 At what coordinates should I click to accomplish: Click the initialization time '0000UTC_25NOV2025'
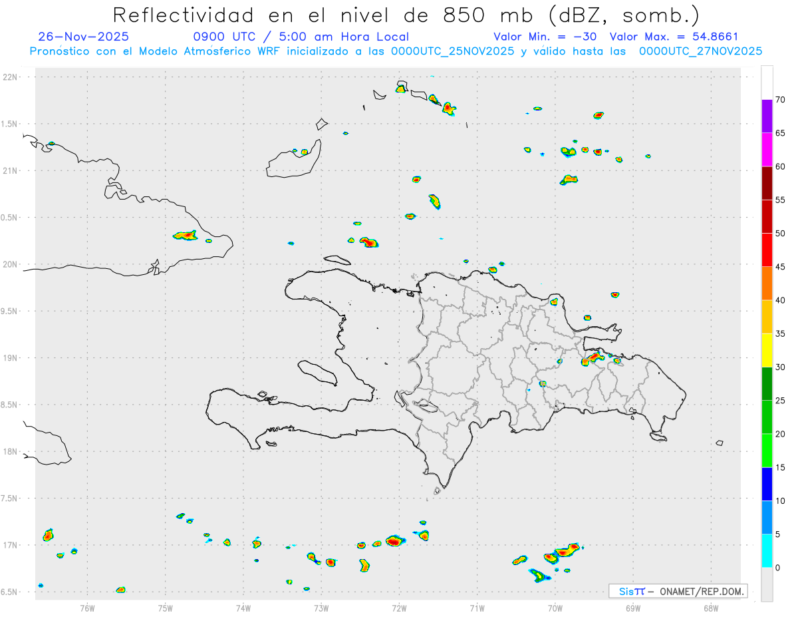click(x=452, y=51)
